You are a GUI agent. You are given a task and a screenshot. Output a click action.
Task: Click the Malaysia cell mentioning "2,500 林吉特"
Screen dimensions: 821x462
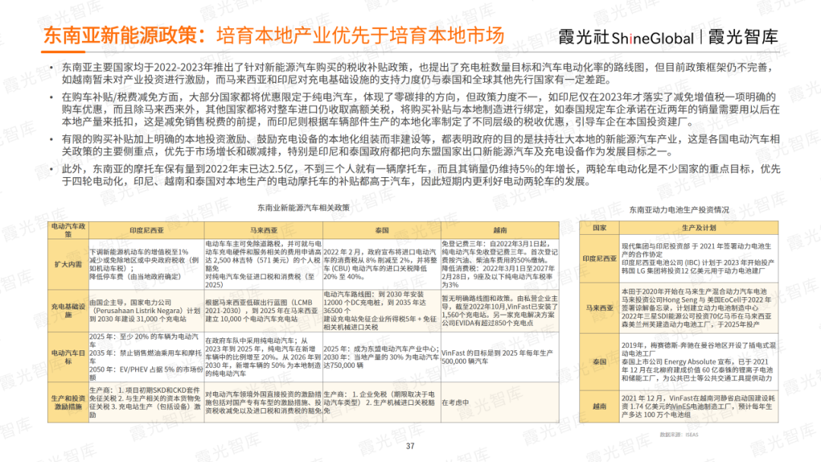(263, 264)
